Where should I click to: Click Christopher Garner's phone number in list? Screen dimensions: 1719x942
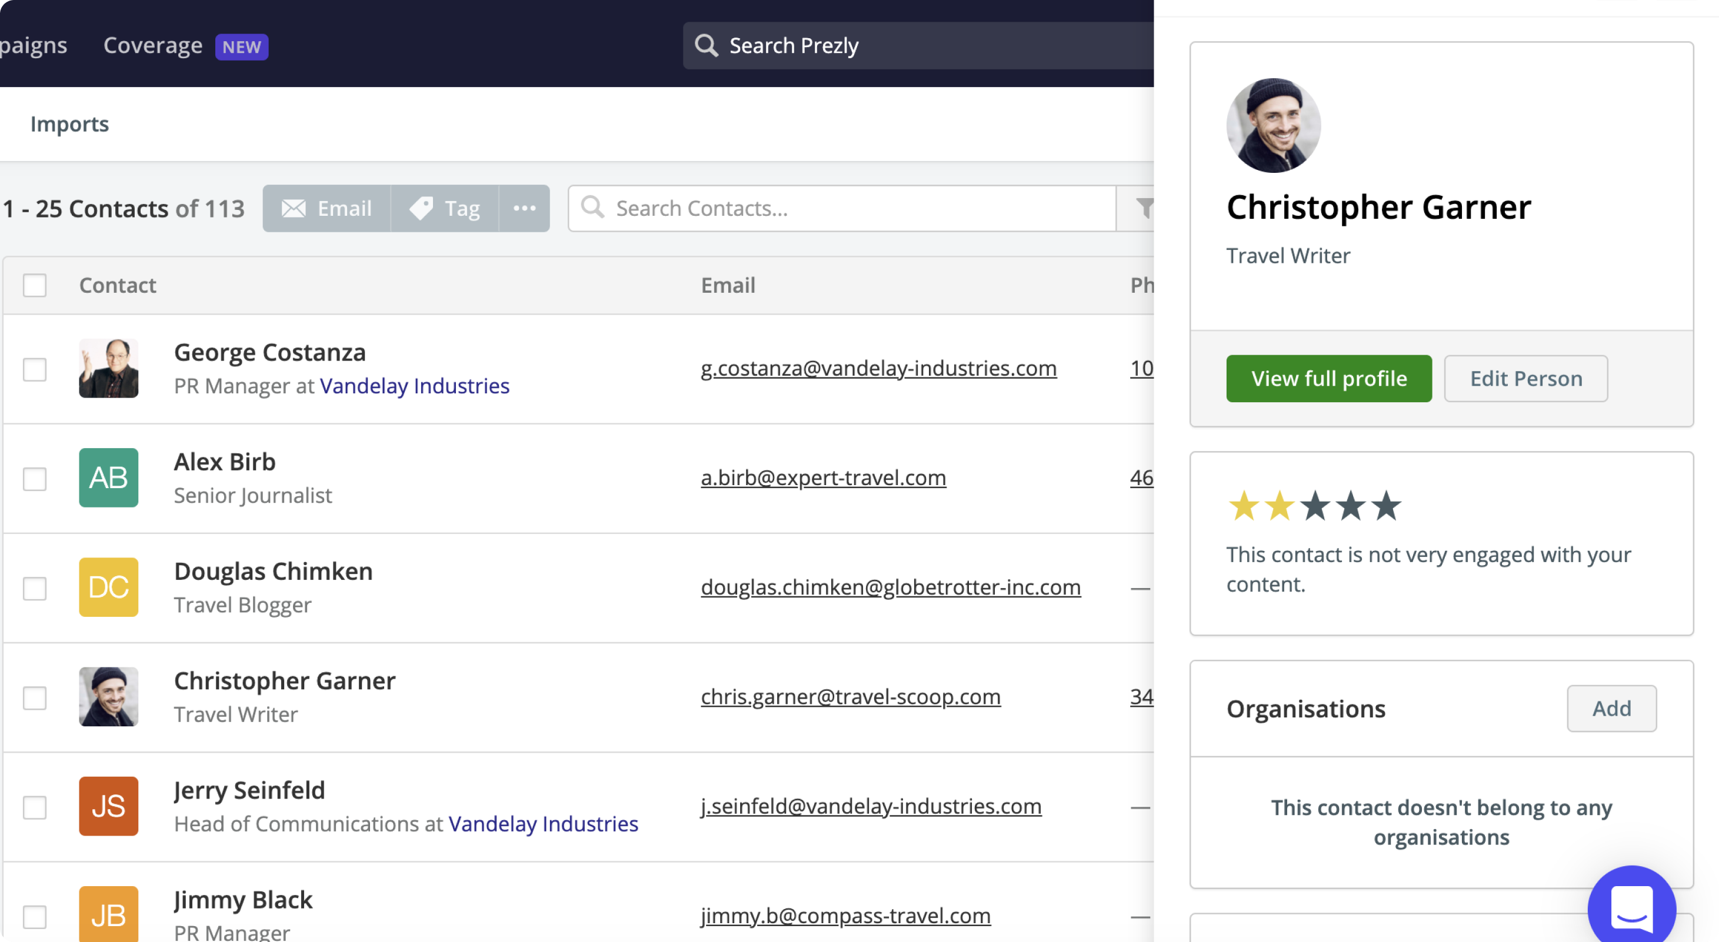pyautogui.click(x=1142, y=696)
